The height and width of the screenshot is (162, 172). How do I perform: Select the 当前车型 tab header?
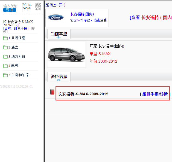59,34
